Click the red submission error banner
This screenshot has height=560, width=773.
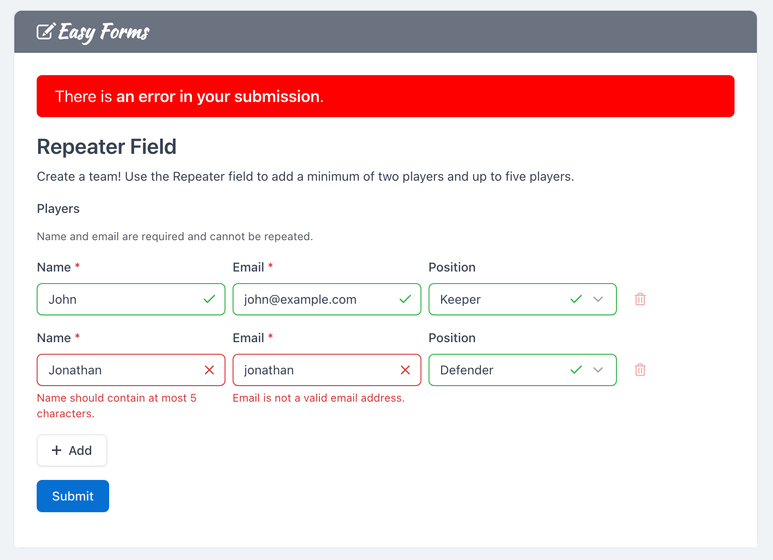coord(385,96)
